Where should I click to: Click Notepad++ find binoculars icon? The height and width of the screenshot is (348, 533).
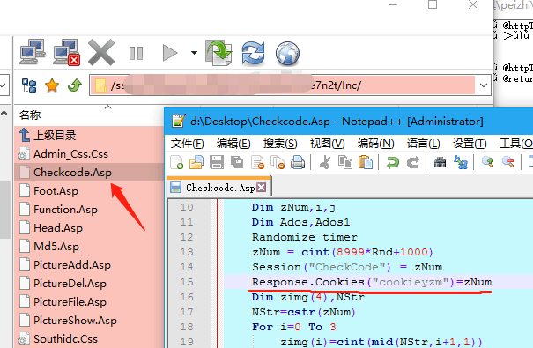(440, 162)
